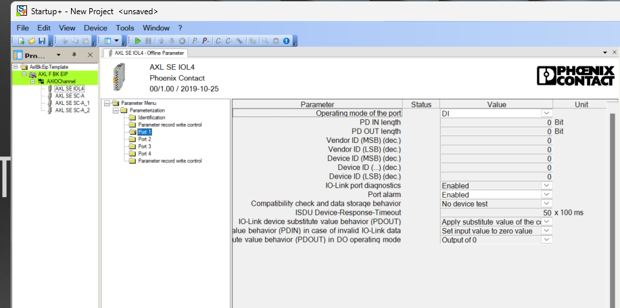
Task: Click the wrench tool icon in the toolbar
Action: [239, 41]
